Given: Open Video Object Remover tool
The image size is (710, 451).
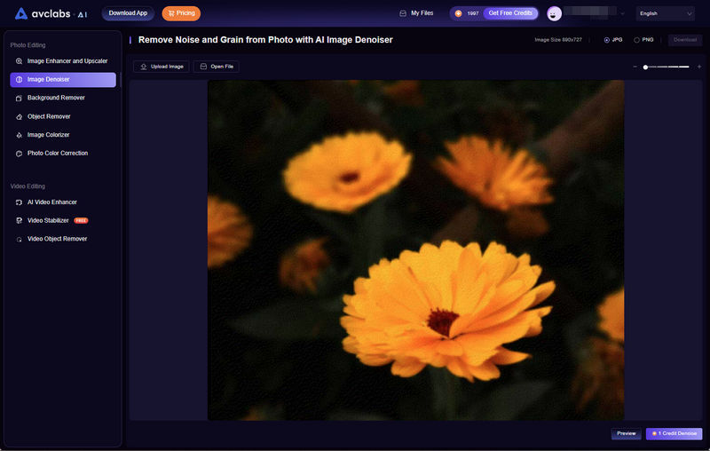Looking at the screenshot, I should coord(57,239).
